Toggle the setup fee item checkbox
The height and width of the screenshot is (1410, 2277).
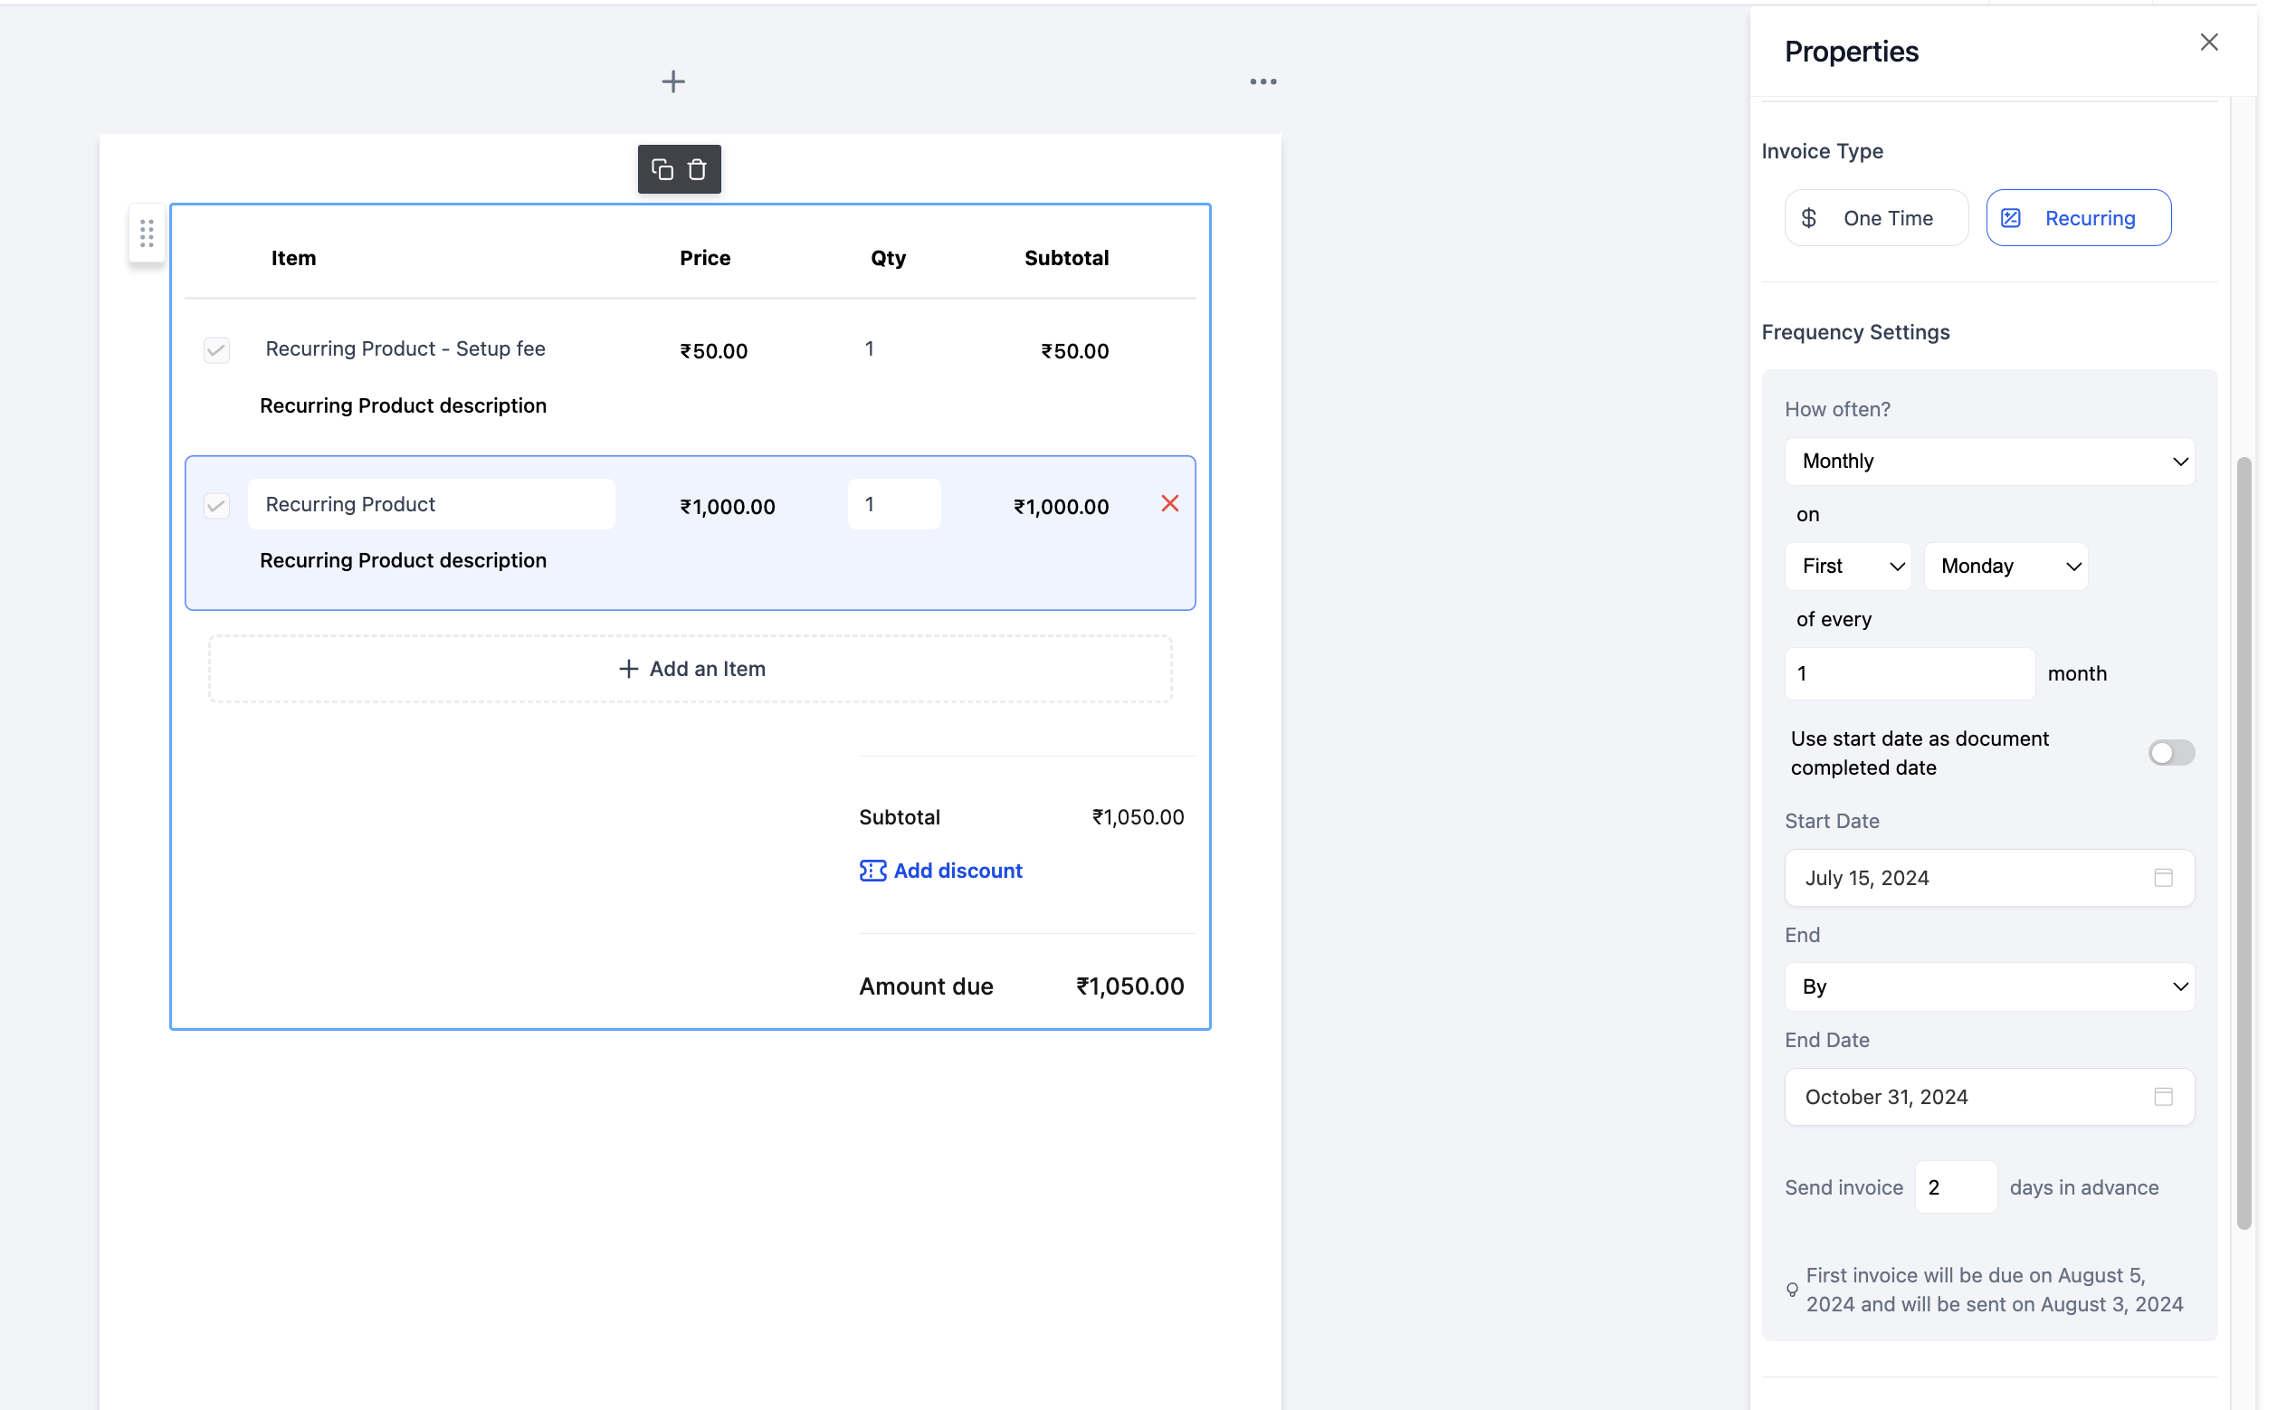coord(216,348)
